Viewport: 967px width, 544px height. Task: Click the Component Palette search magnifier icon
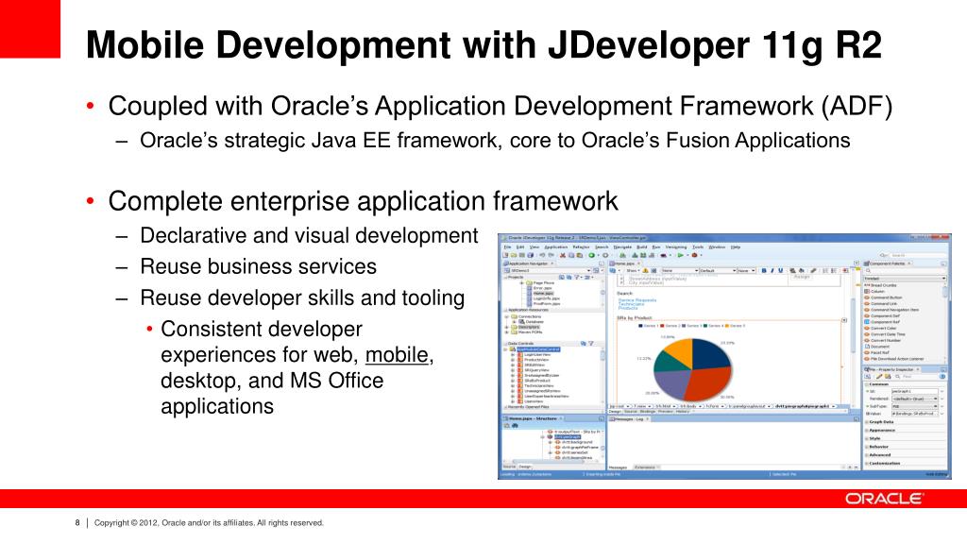pos(869,271)
